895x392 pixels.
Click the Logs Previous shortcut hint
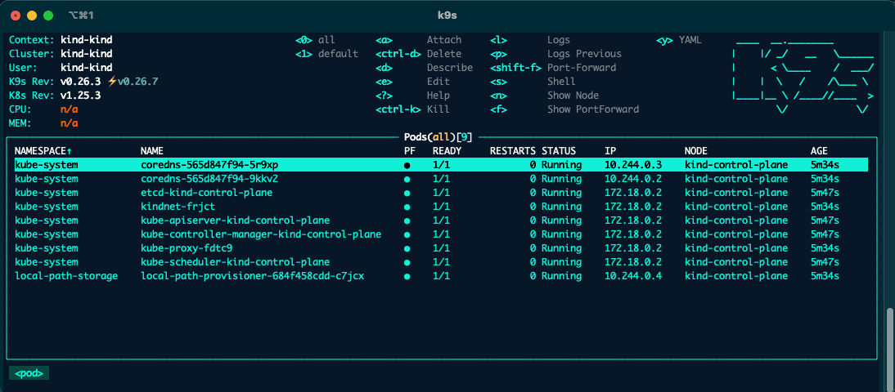click(x=555, y=54)
